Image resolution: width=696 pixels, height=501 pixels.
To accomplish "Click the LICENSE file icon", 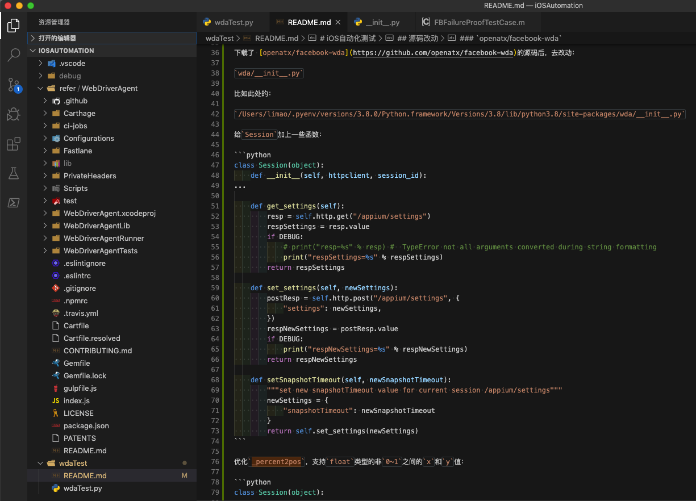I will [56, 413].
